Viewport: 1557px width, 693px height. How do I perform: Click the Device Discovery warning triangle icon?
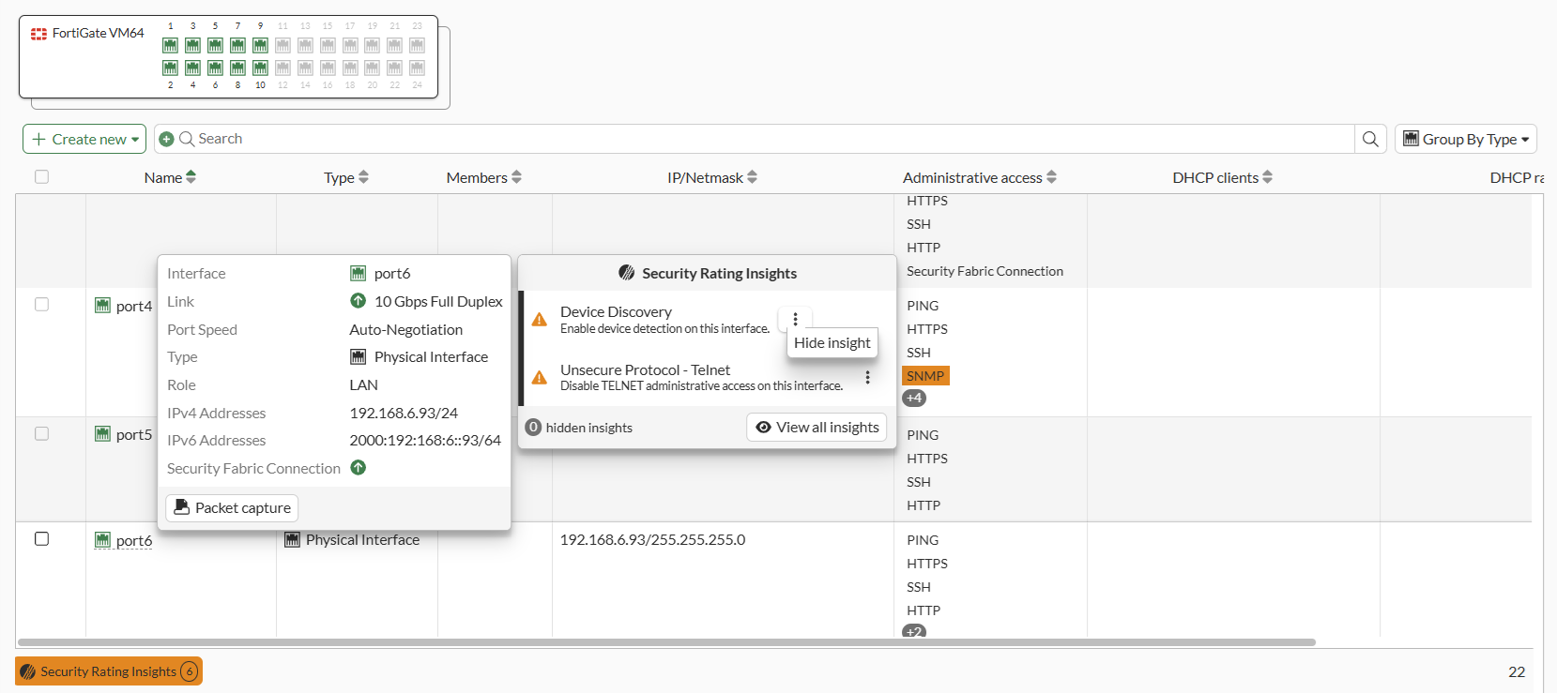tap(540, 320)
